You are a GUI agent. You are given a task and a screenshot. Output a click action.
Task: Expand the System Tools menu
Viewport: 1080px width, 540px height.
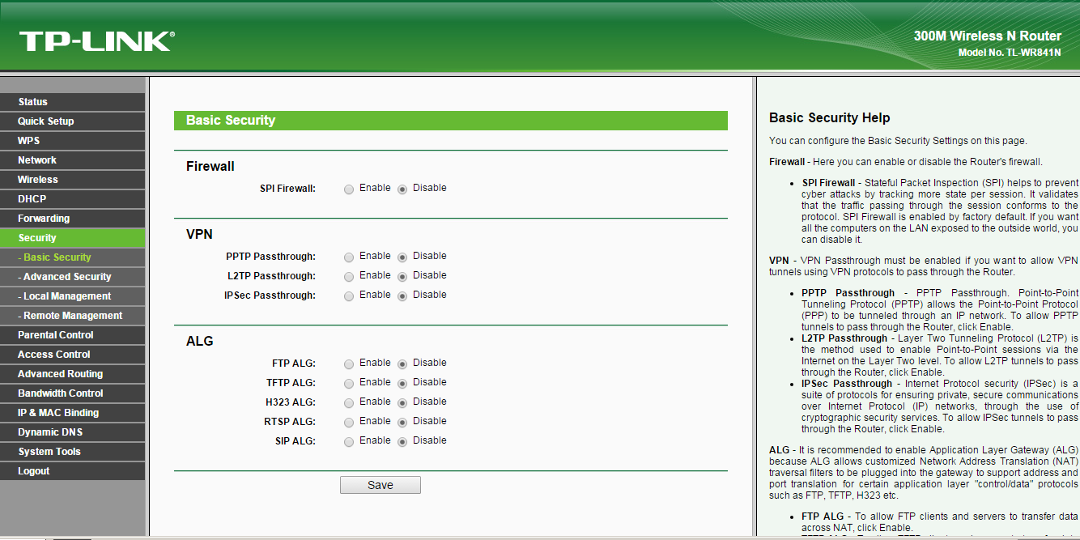click(x=49, y=452)
